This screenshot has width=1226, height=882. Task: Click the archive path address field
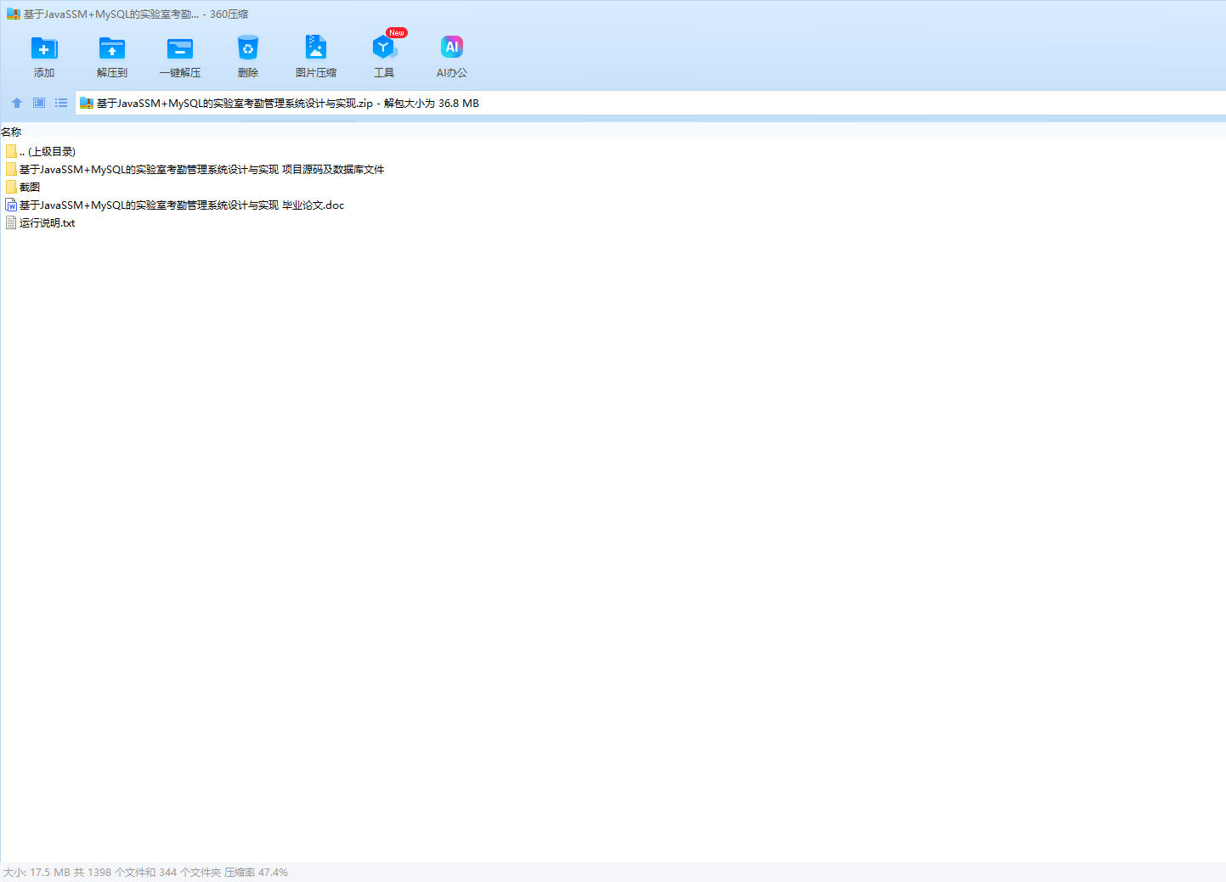[680, 104]
